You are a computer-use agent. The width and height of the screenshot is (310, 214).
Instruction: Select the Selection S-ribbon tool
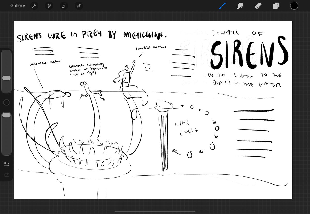[64, 6]
